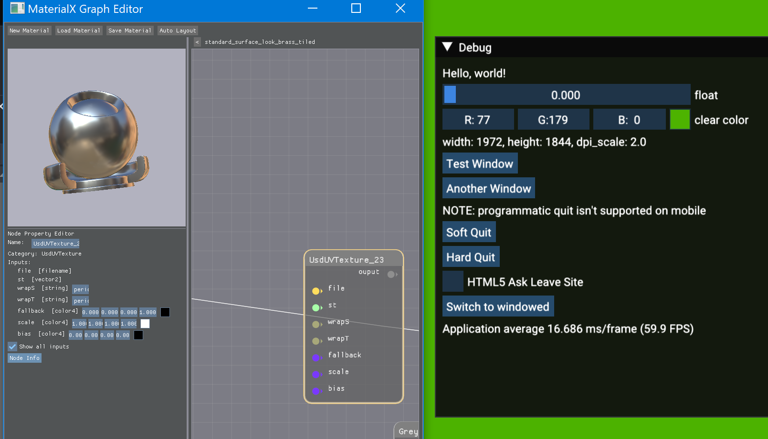This screenshot has width=768, height=439.
Task: Click the wrapT input pin on the node
Action: coord(317,341)
